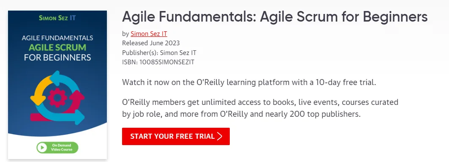This screenshot has height=162, width=449.
Task: Click the Released June 2023 text
Action: 151,43
